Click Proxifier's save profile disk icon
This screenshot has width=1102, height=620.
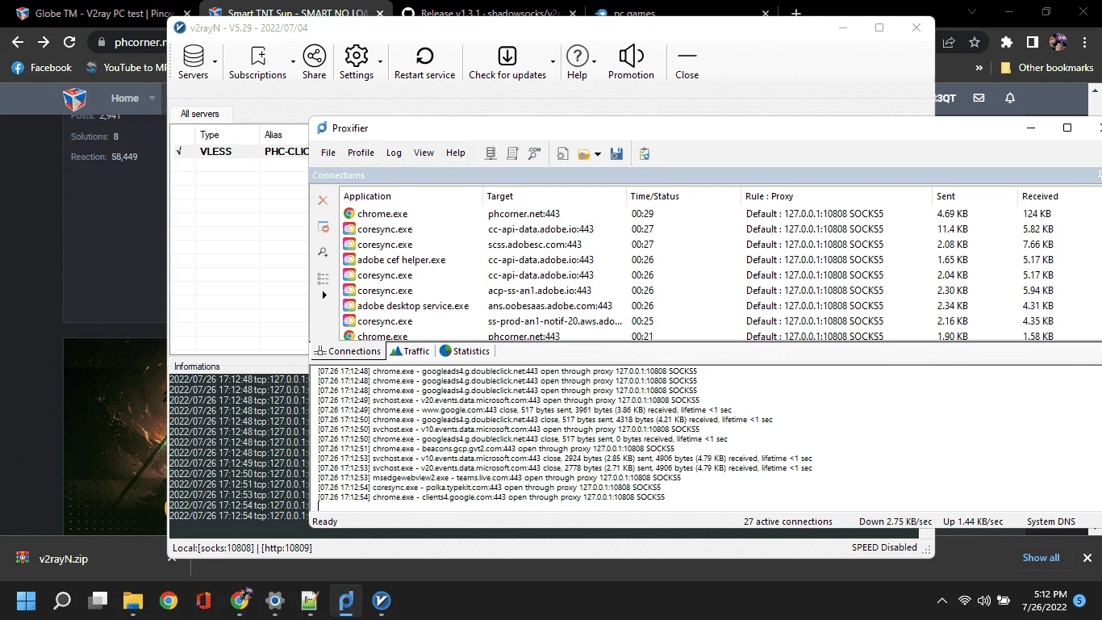616,153
